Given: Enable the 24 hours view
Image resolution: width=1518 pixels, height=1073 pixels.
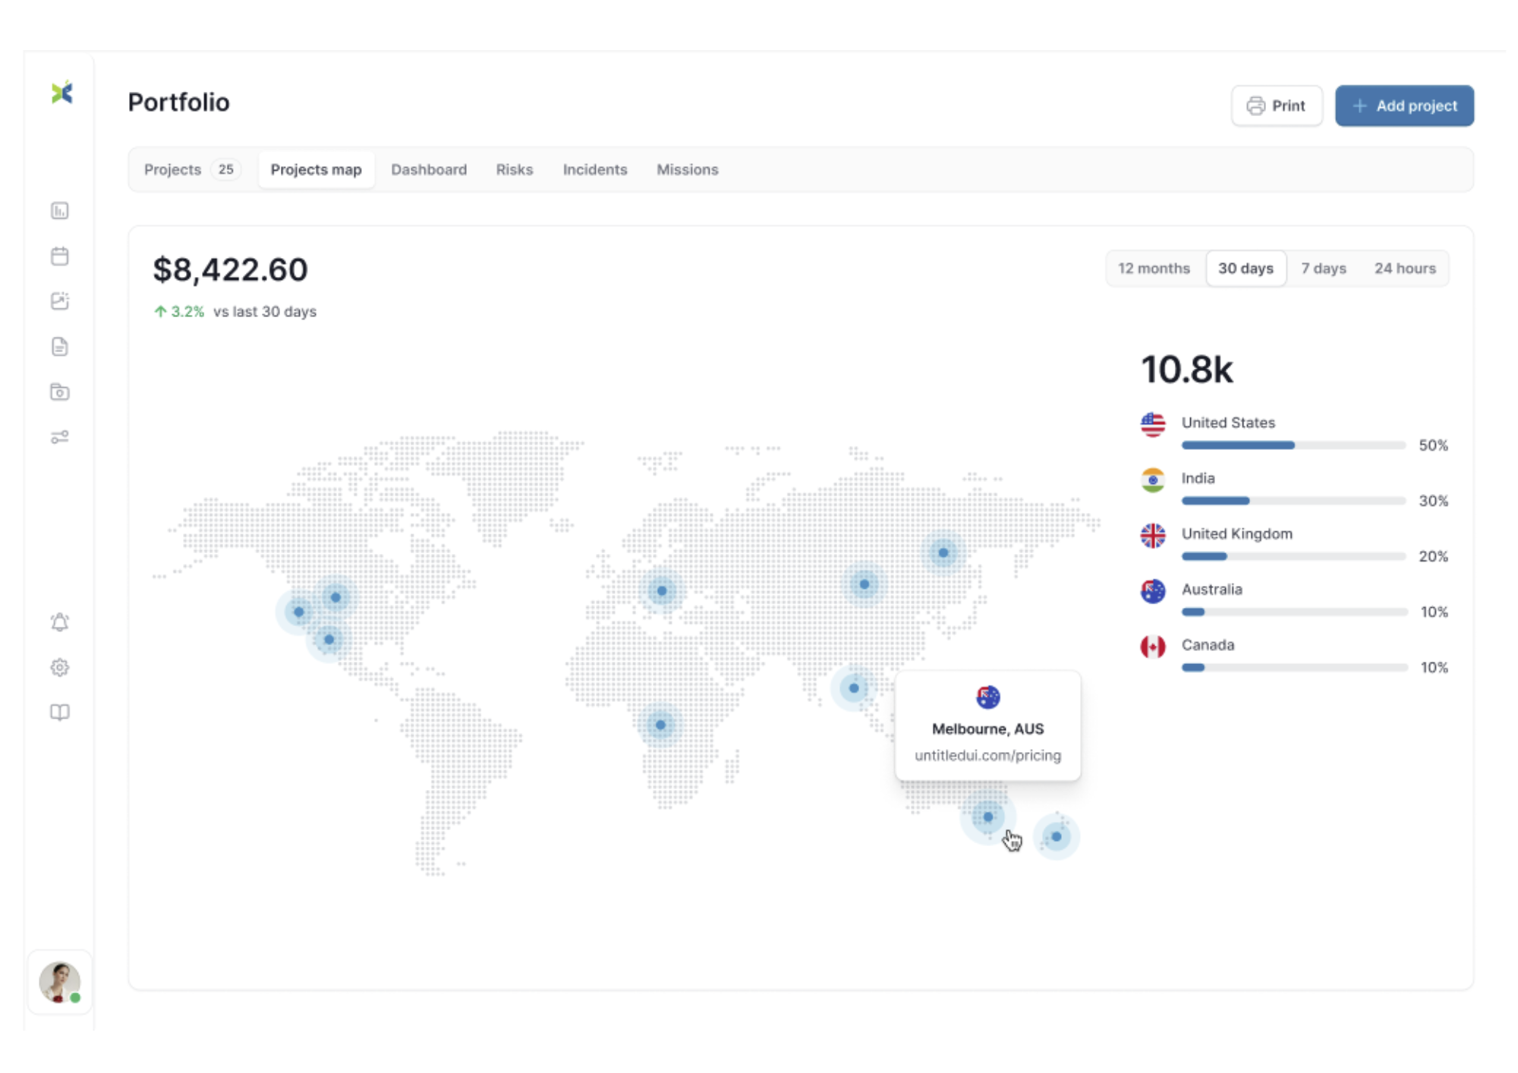Looking at the screenshot, I should [1405, 268].
